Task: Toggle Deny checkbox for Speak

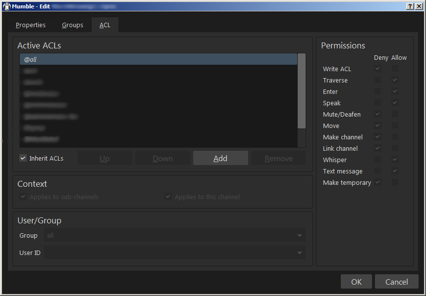Action: click(x=377, y=103)
